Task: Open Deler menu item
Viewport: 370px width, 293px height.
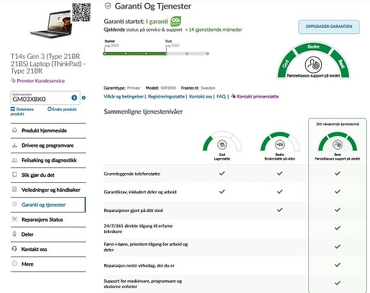Action: tap(48, 234)
